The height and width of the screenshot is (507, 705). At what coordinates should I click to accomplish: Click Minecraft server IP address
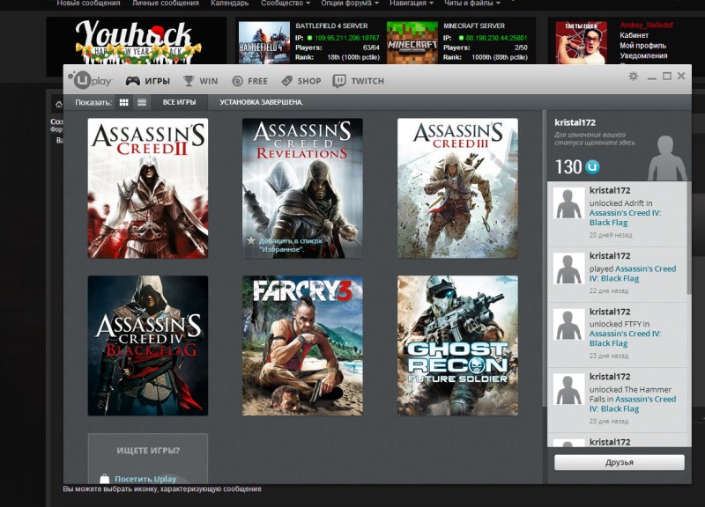[496, 38]
